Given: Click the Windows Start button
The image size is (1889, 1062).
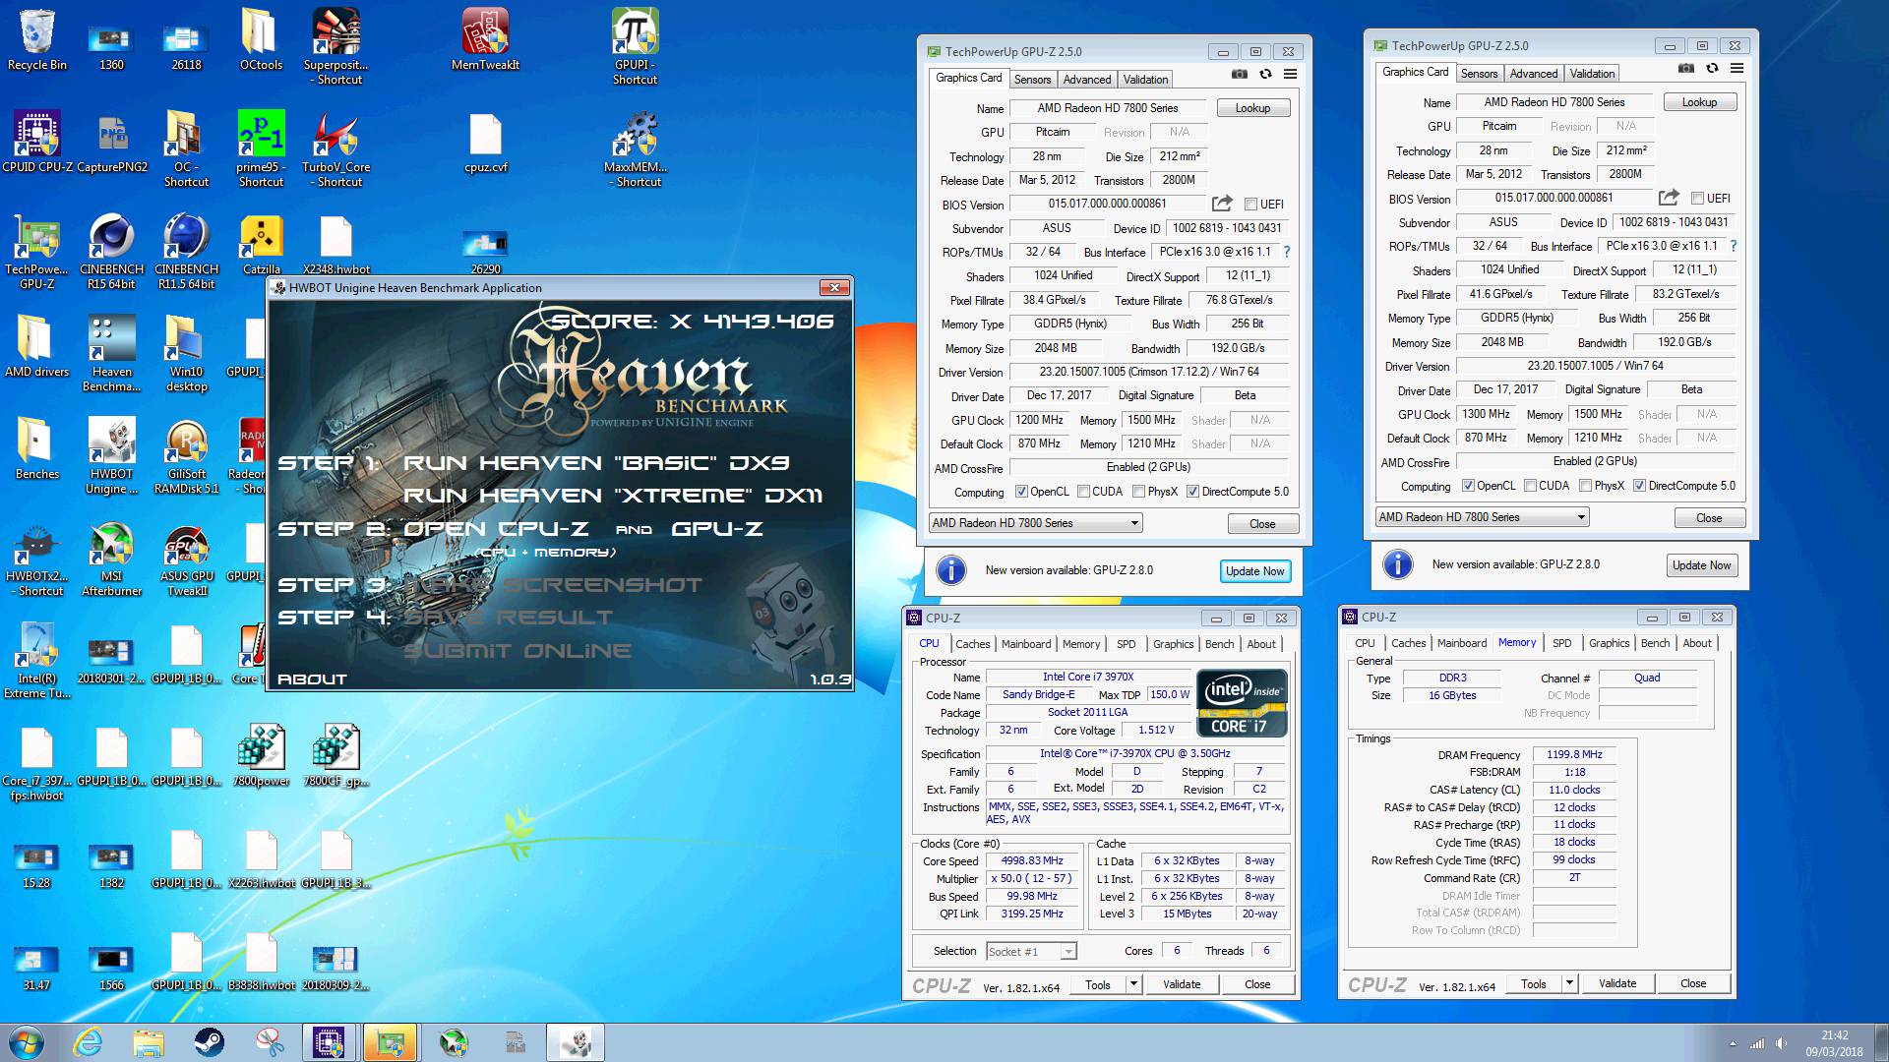Looking at the screenshot, I should [x=26, y=1042].
